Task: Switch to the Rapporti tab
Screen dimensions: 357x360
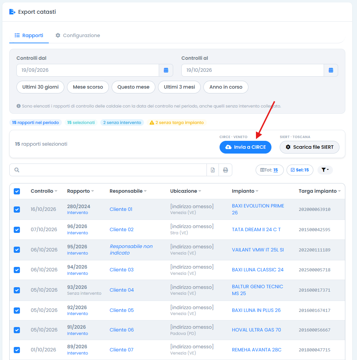Action: point(29,35)
